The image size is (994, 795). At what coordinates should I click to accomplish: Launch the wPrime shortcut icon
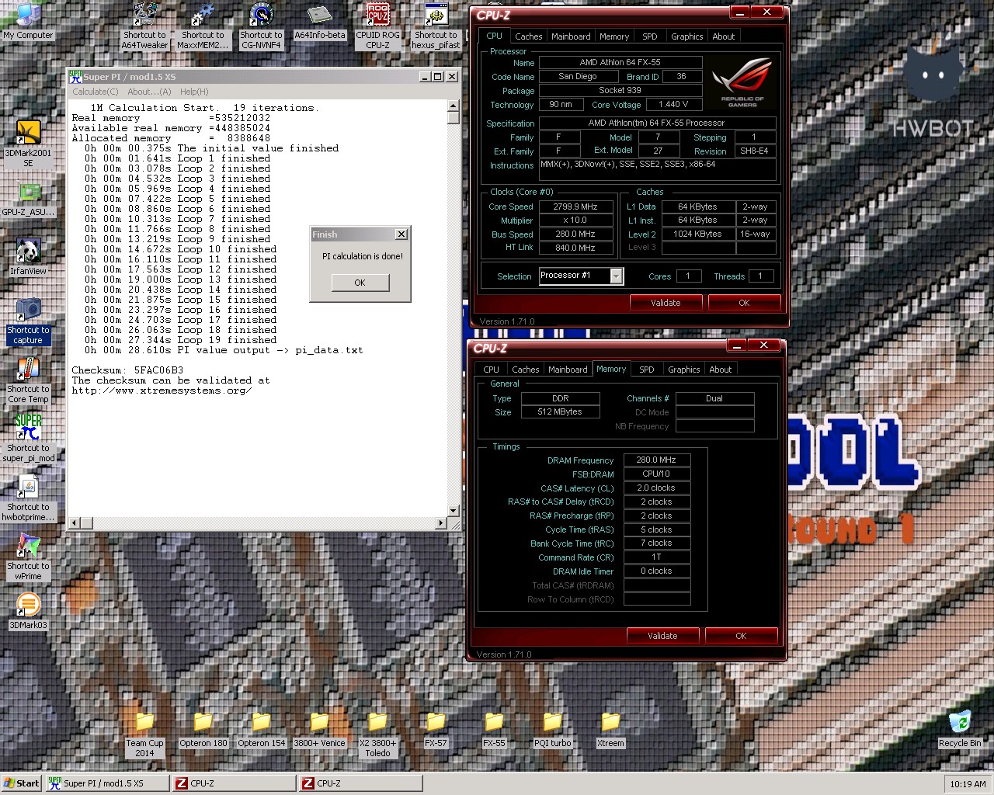point(28,557)
